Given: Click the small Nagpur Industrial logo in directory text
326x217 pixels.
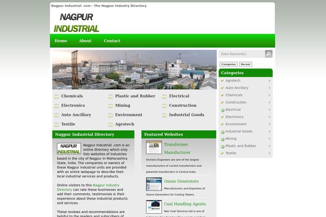Looking at the screenshot, I should (x=69, y=149).
